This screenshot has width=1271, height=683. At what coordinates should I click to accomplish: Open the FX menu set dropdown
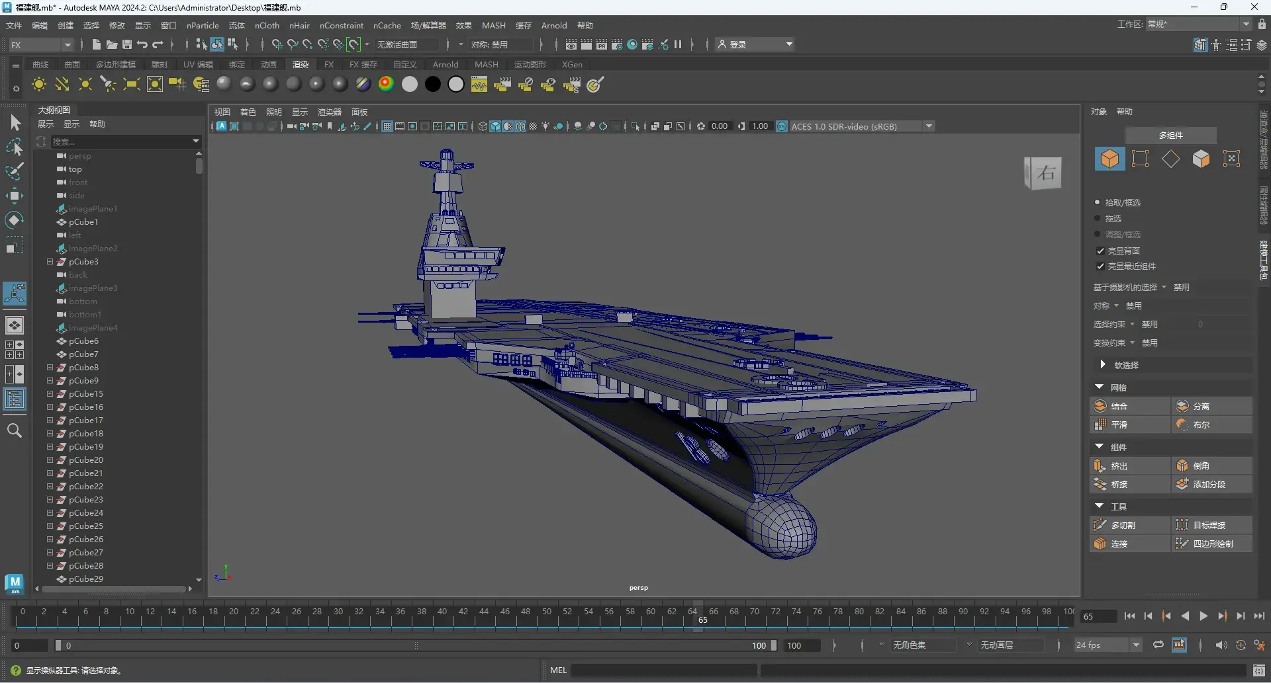pos(41,44)
